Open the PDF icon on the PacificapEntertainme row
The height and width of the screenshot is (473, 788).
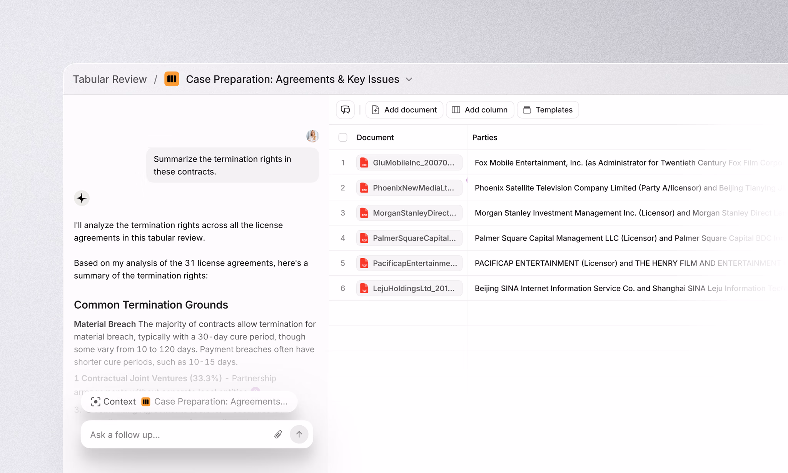[364, 263]
